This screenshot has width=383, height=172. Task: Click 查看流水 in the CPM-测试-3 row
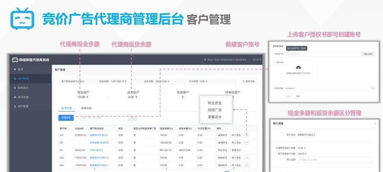(236, 150)
